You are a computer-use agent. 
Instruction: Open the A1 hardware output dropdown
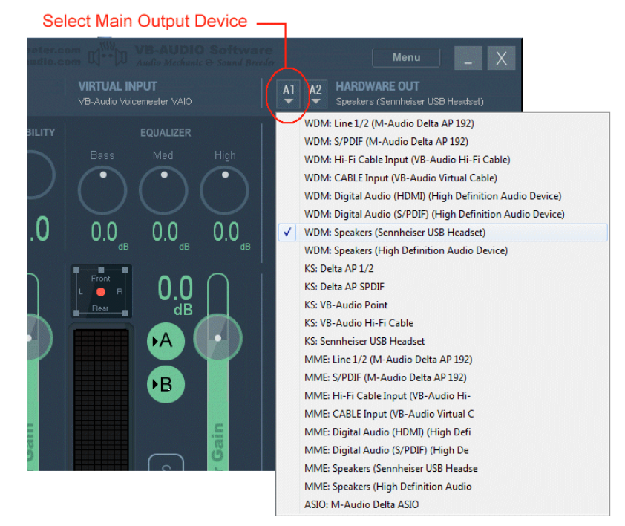coord(288,94)
